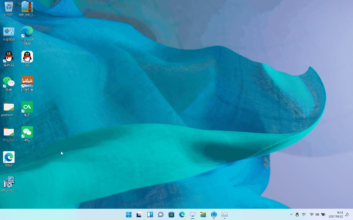This screenshot has height=220, width=353.
Task: Select the desktop shortcut labeled just Edge
Action: 9,159
